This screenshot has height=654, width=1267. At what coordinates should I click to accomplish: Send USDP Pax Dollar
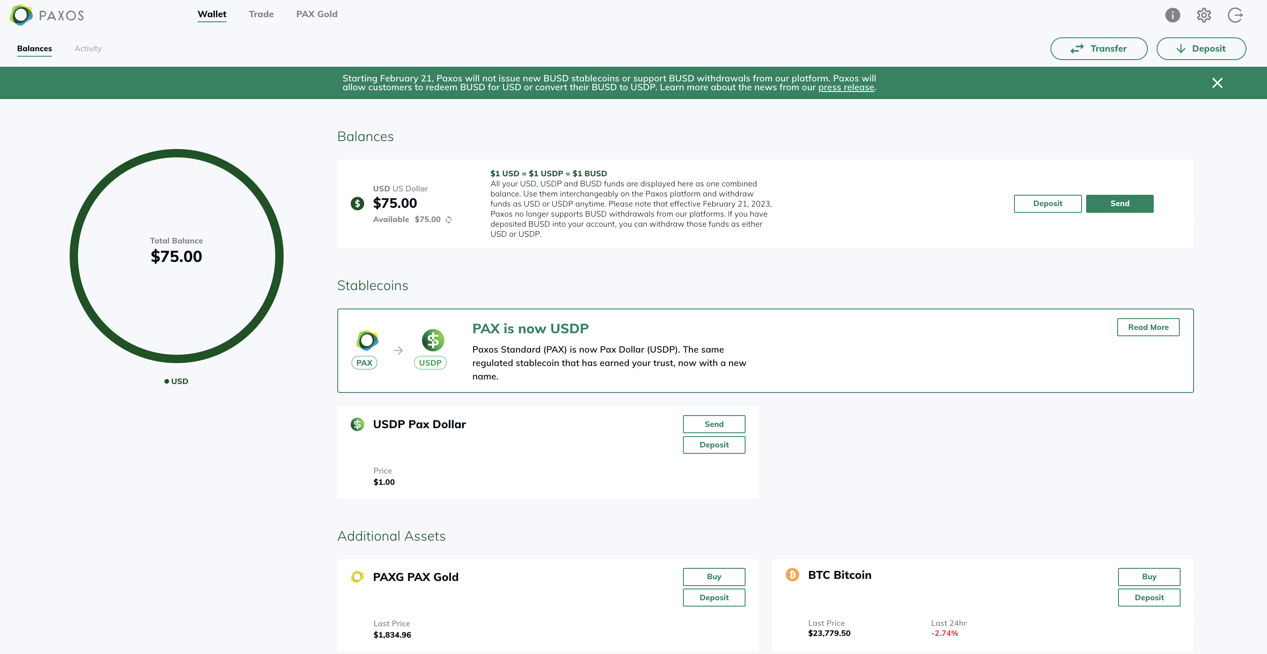pos(714,424)
